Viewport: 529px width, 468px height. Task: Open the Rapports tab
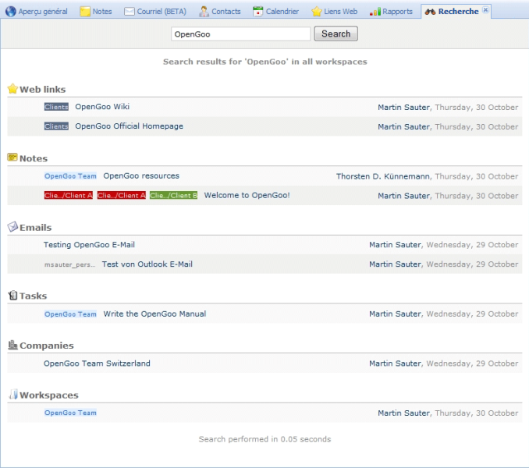pyautogui.click(x=392, y=12)
